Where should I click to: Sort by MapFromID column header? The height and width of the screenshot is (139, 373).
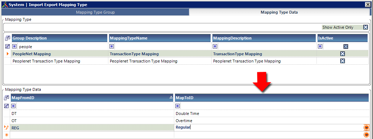[92, 97]
